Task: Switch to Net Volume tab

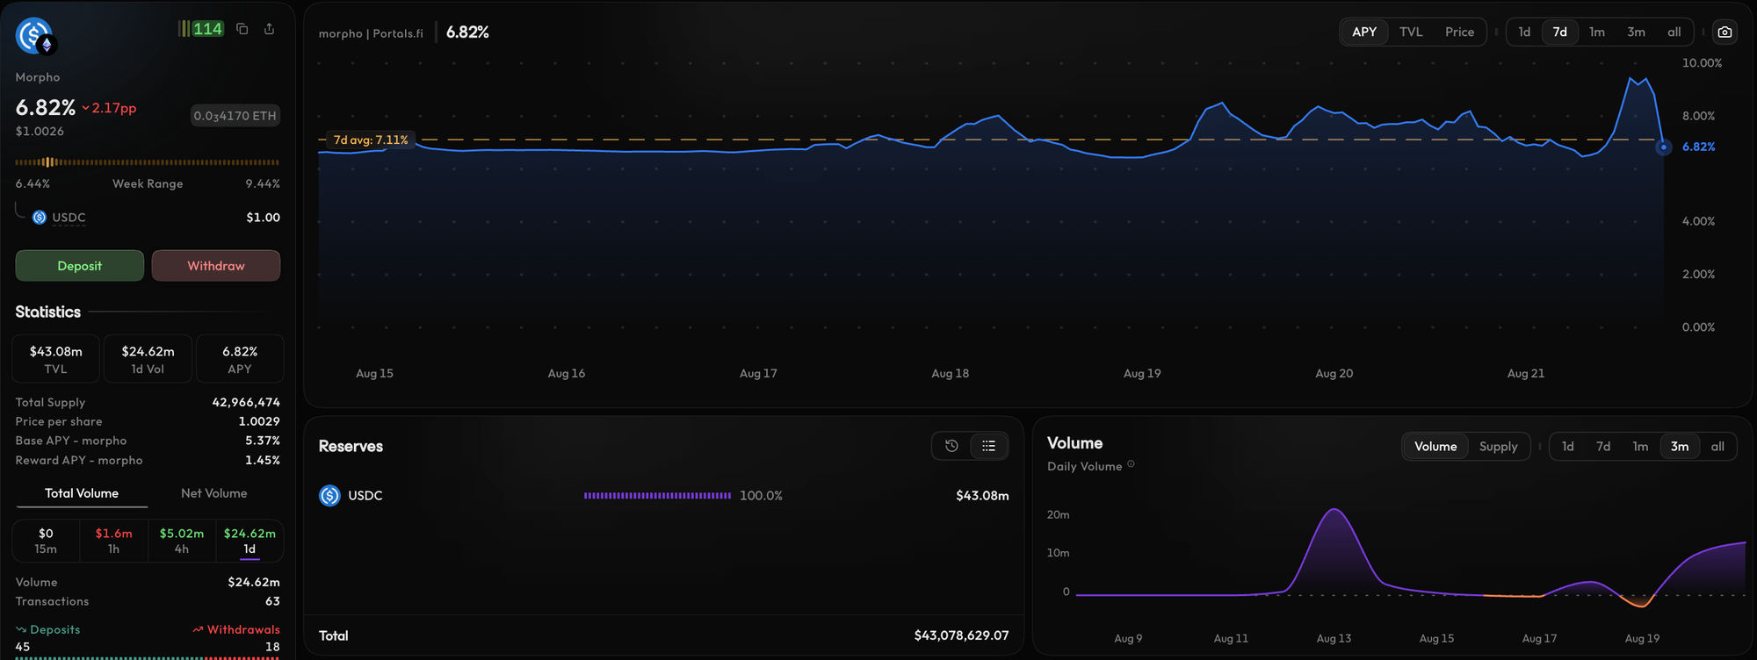Action: (213, 493)
